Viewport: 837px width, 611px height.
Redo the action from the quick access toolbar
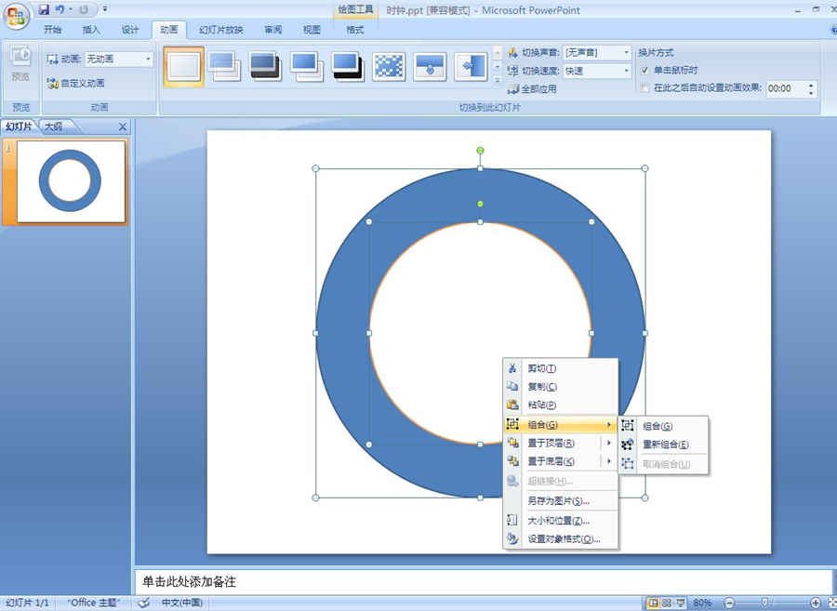click(x=84, y=9)
